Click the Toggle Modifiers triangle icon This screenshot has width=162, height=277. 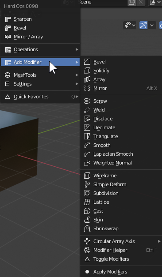point(87,259)
